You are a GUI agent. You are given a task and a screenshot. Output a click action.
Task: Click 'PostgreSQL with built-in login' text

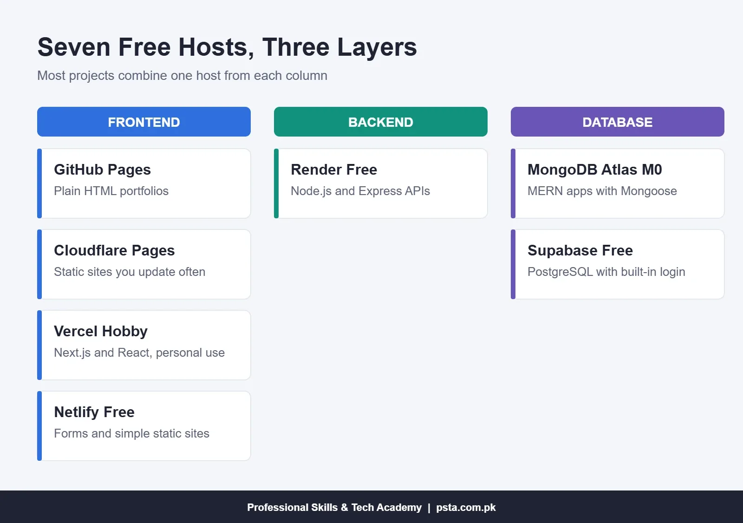coord(606,272)
